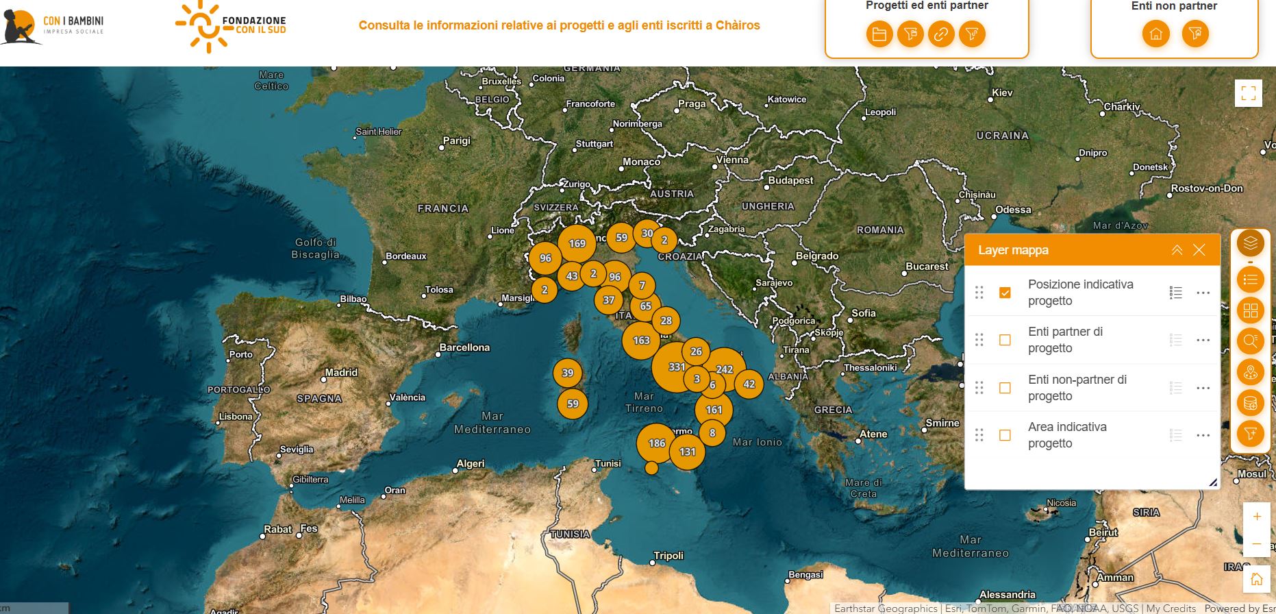Open options menu for Posizione indicativa progetto
The height and width of the screenshot is (614, 1276).
pyautogui.click(x=1203, y=293)
